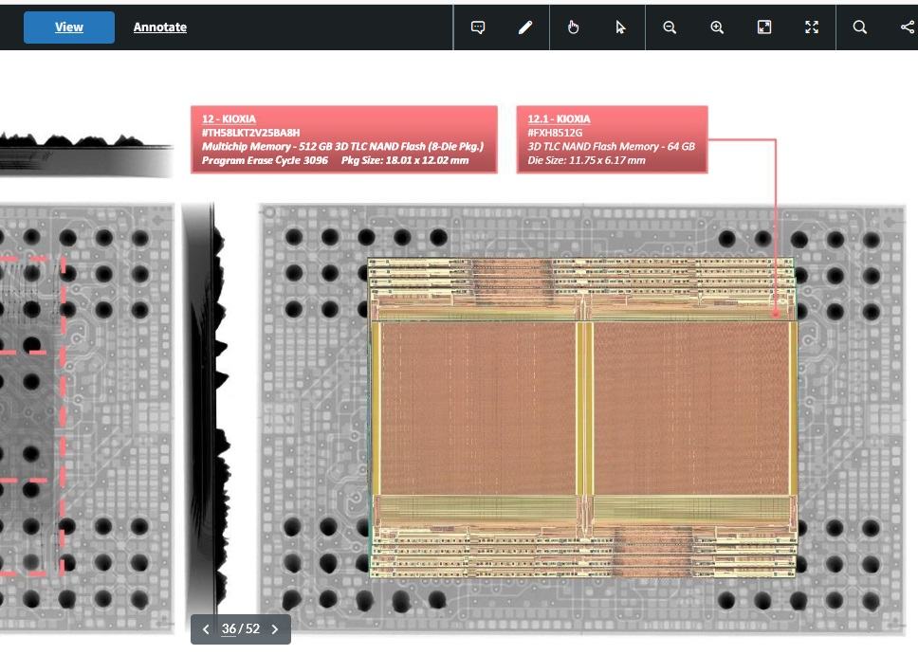Screen dimensions: 918x655
Task: Open the share icon
Action: click(908, 27)
